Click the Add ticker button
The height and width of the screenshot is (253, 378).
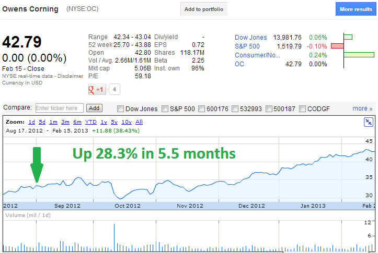(94, 108)
